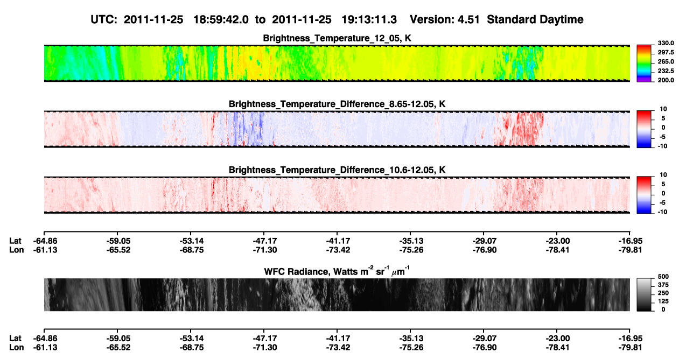Image resolution: width=700 pixels, height=359 pixels.
Task: Click the 330.0 colorbar tick label
Action: tap(666, 43)
